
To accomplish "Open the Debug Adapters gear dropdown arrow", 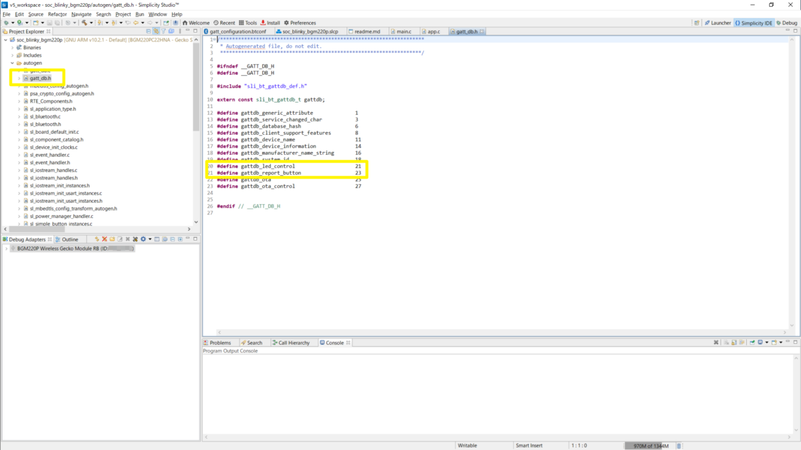I will 150,239.
